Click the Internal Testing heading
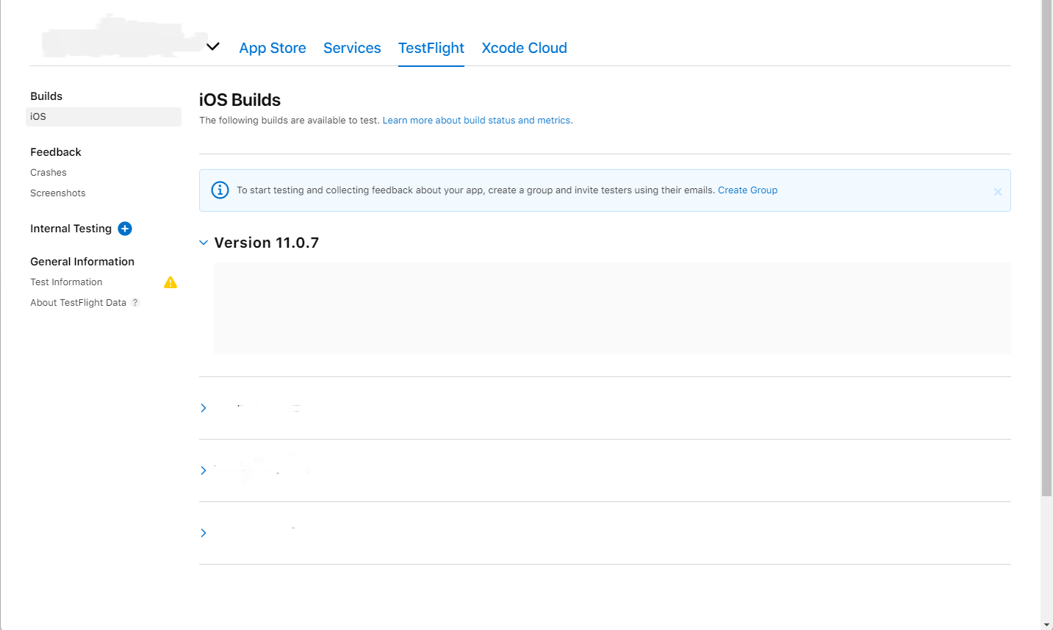The height and width of the screenshot is (630, 1053). [71, 229]
